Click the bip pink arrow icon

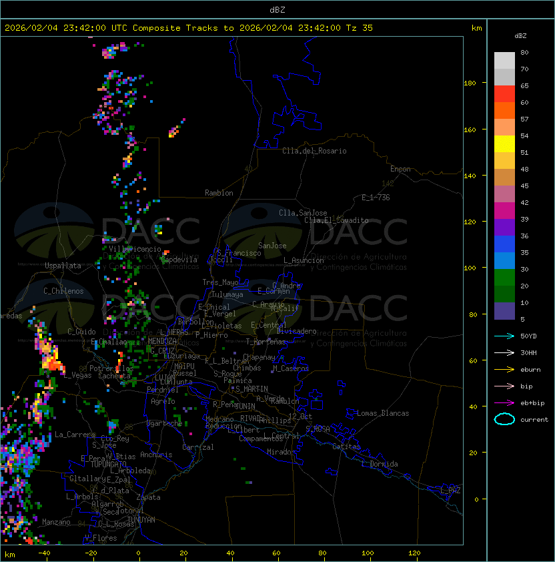click(504, 386)
